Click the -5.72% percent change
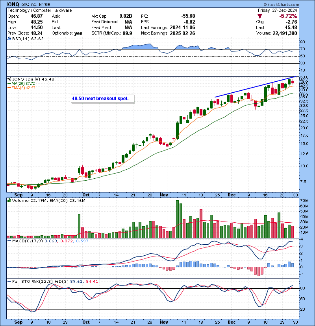This screenshot has width=315, height=326. click(288, 16)
